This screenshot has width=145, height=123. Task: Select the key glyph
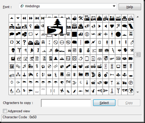pos(112,75)
